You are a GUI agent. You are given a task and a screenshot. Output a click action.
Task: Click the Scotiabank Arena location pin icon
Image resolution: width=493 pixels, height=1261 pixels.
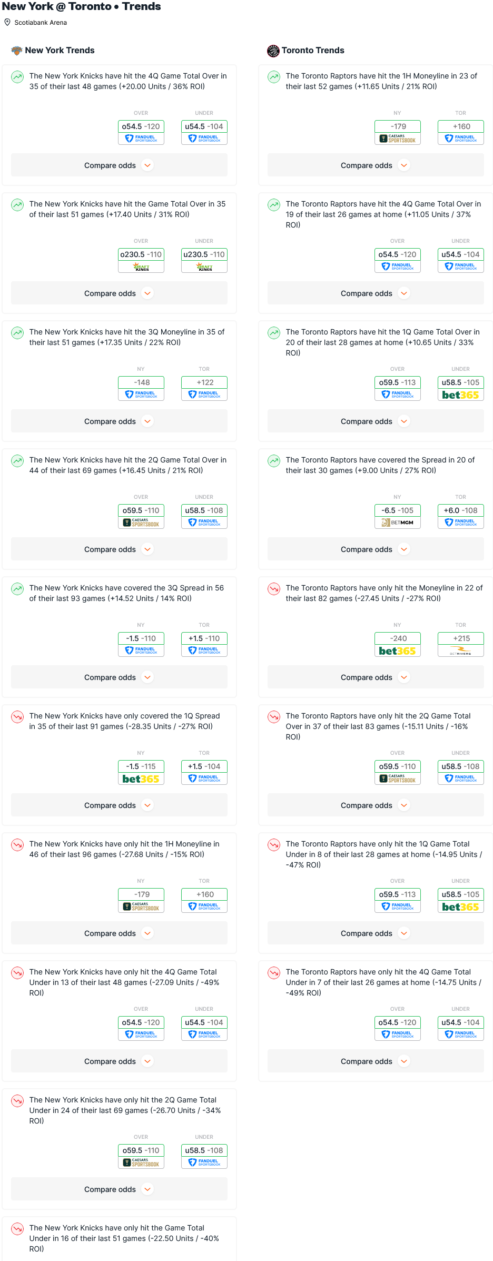click(x=7, y=23)
